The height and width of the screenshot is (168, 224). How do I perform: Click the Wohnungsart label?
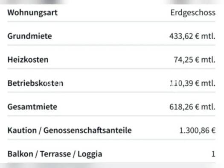click(32, 13)
